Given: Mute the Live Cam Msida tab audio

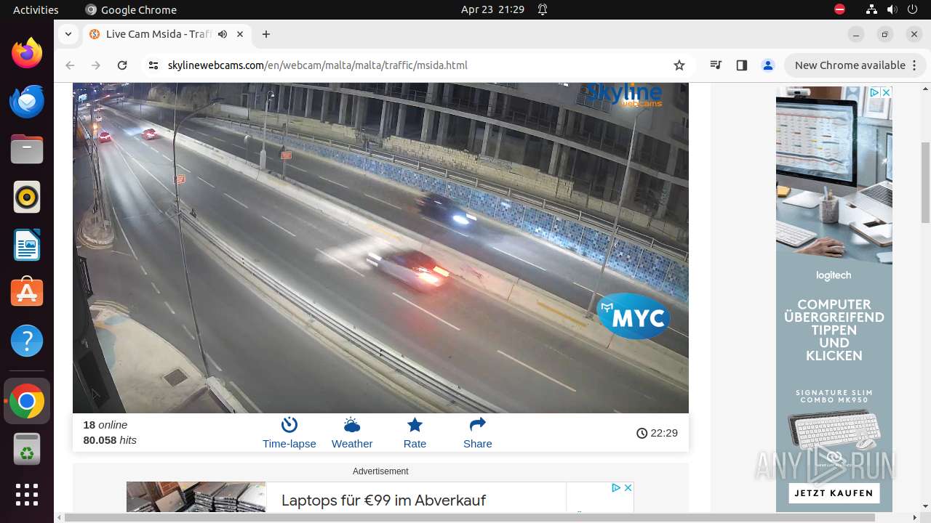Looking at the screenshot, I should pyautogui.click(x=223, y=34).
